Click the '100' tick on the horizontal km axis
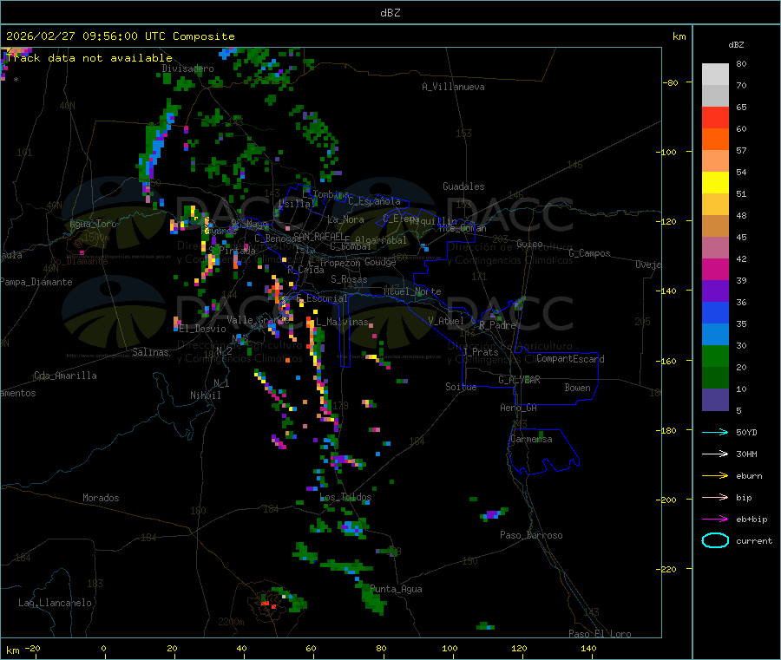Image resolution: width=781 pixels, height=660 pixels. 450,648
